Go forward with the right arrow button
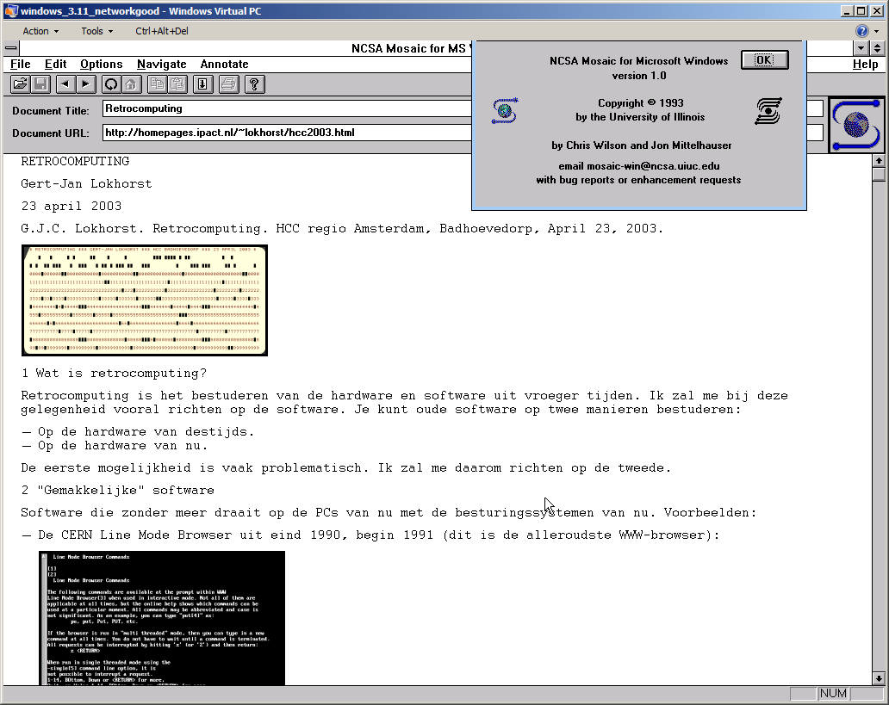 pyautogui.click(x=85, y=84)
